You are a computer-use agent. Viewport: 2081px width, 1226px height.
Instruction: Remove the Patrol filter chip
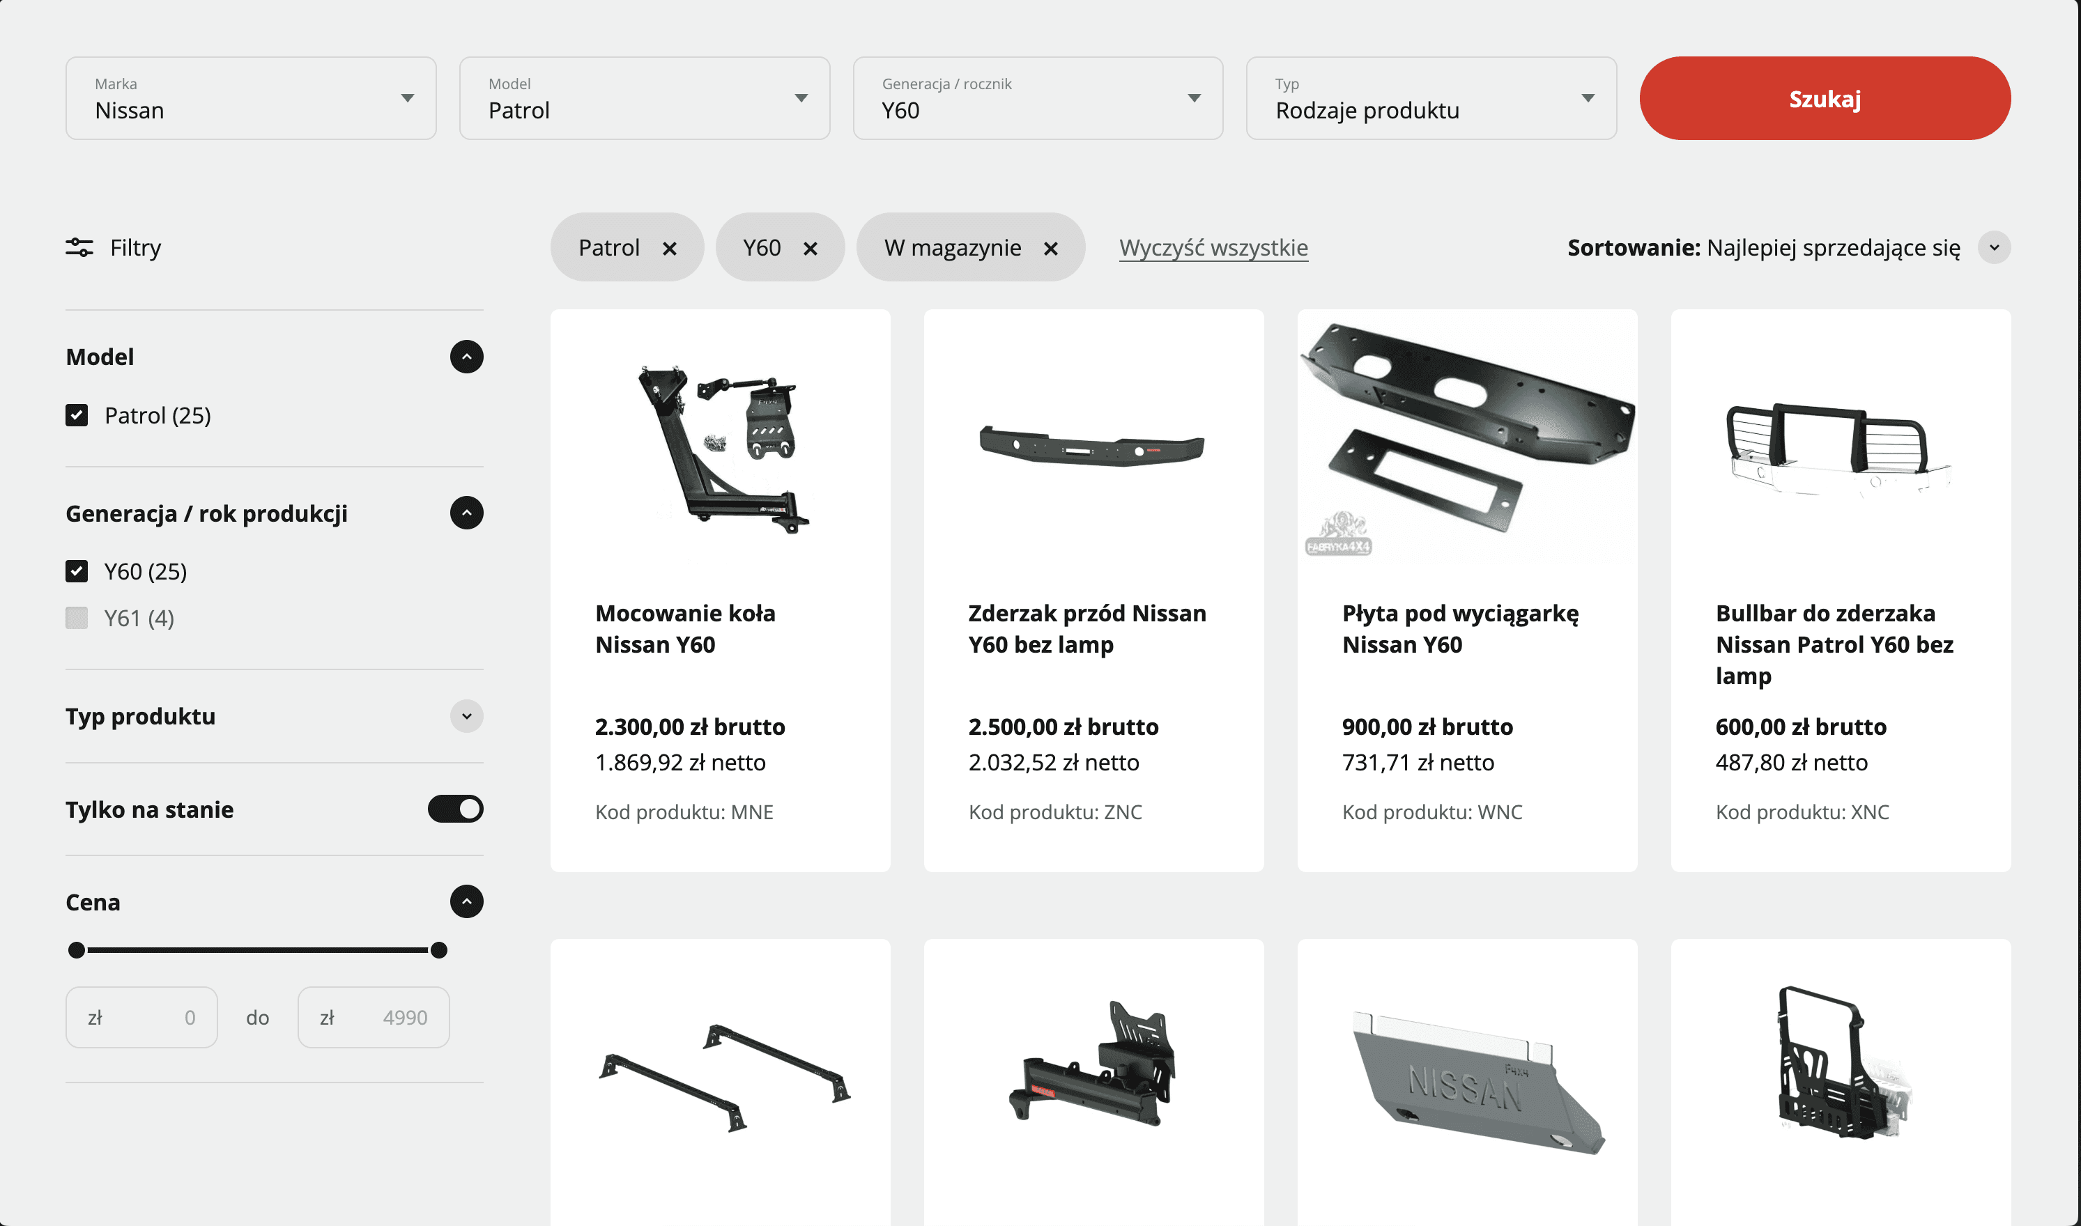click(x=670, y=249)
